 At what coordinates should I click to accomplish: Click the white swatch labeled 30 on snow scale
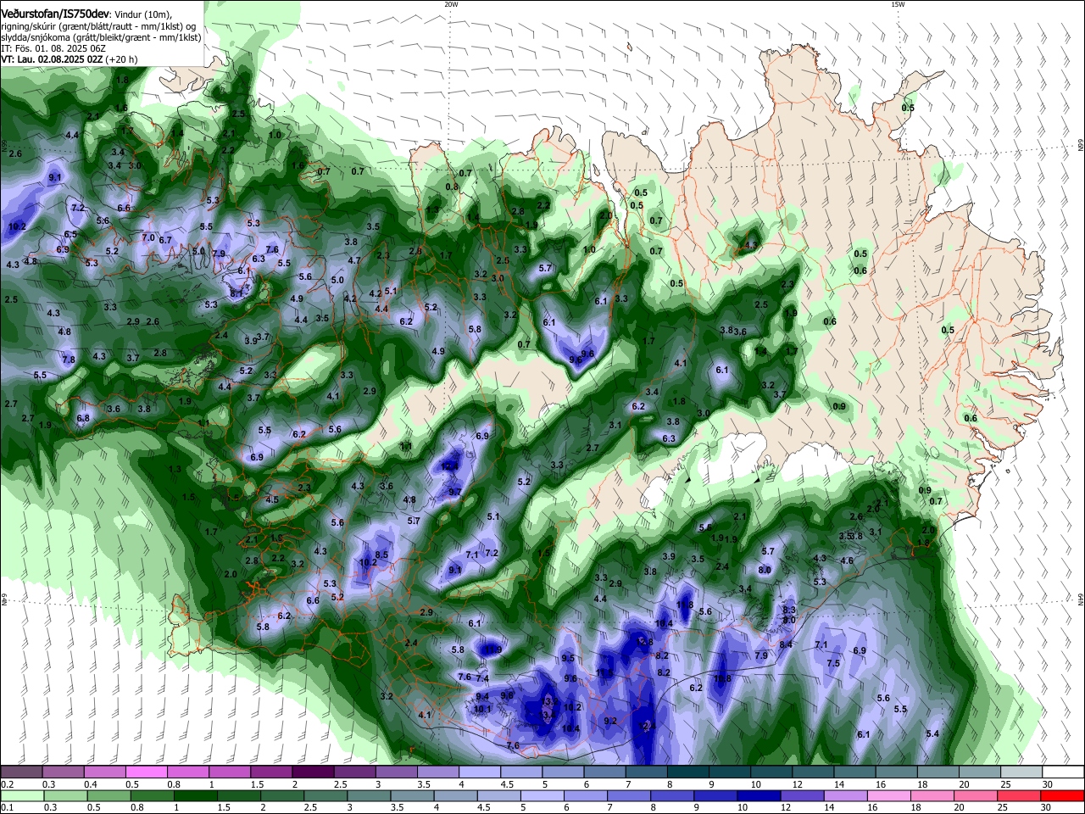pos(1064,772)
